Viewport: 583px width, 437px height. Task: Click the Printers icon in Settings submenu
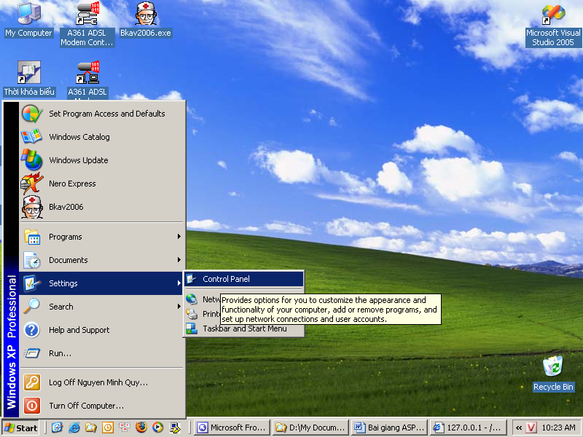[192, 314]
